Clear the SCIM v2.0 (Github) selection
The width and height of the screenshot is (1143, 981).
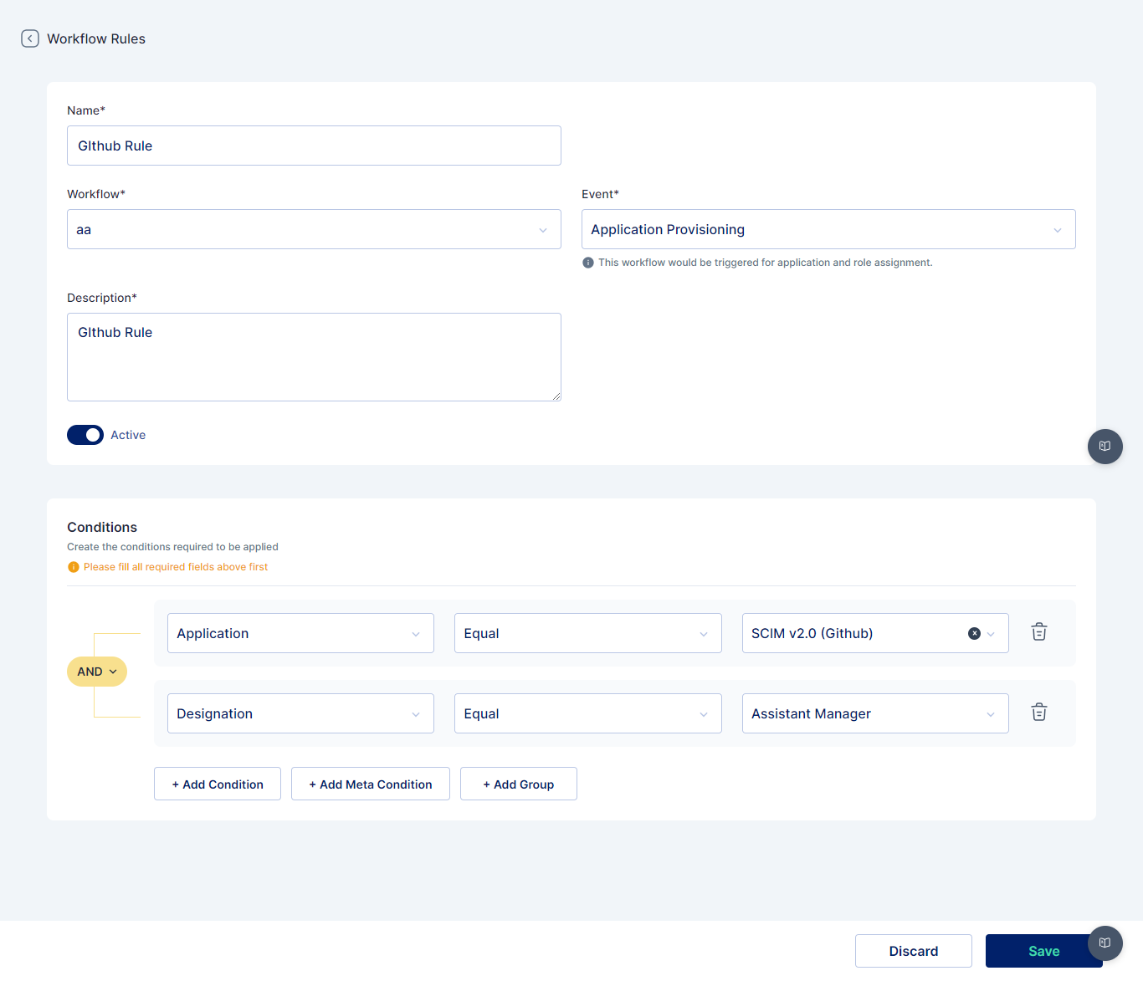click(974, 634)
